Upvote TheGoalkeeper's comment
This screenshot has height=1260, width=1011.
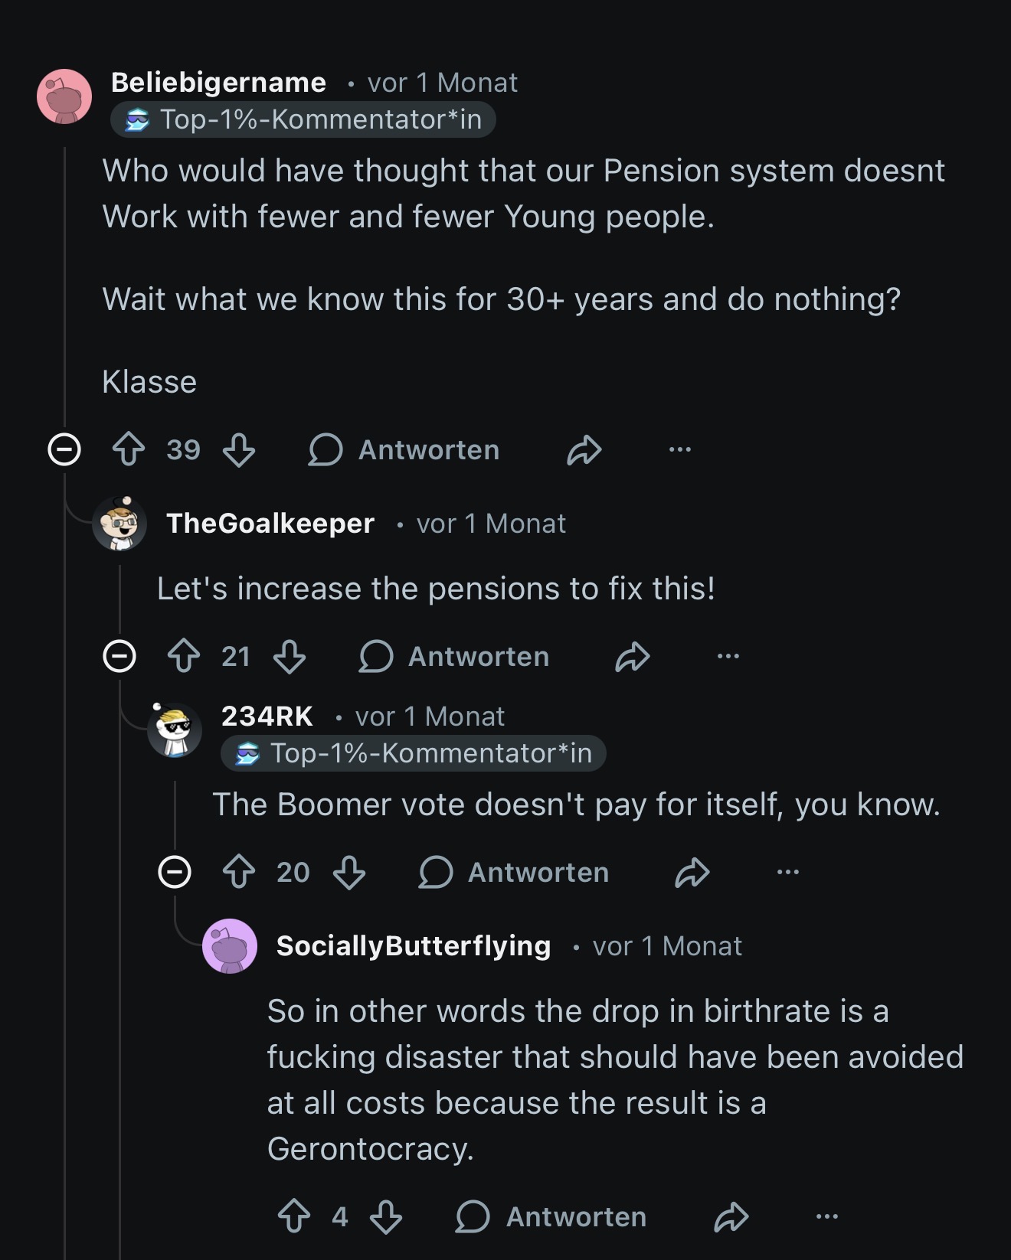pos(184,657)
